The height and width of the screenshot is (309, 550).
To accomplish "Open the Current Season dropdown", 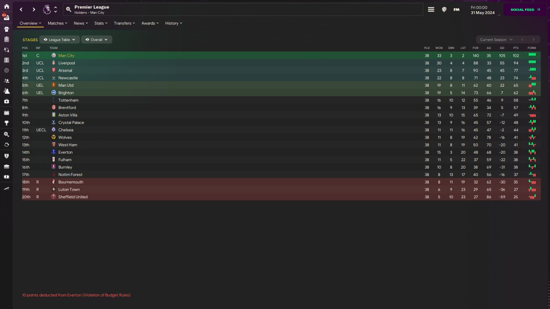I will (496, 39).
